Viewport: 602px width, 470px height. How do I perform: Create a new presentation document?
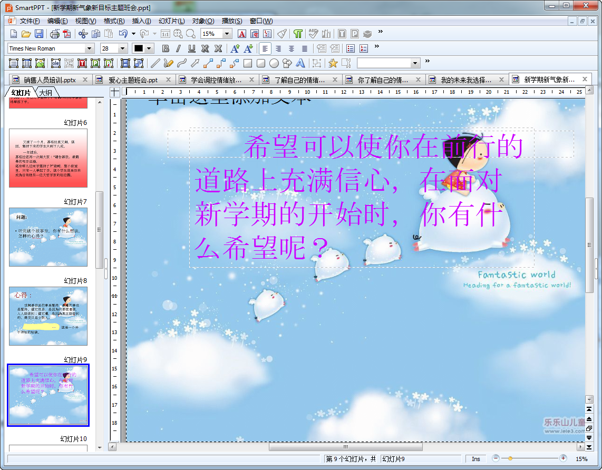click(13, 34)
